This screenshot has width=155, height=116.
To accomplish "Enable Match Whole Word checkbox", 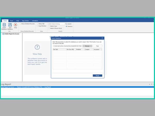I will [49, 28].
